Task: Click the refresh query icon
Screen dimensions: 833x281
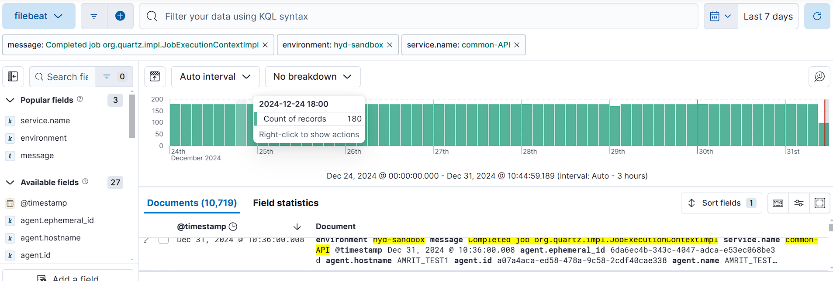Action: [817, 16]
